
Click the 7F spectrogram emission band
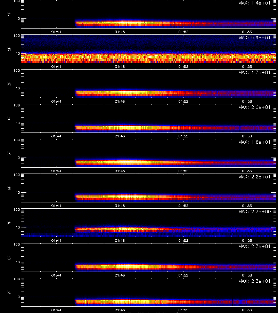pos(175,230)
